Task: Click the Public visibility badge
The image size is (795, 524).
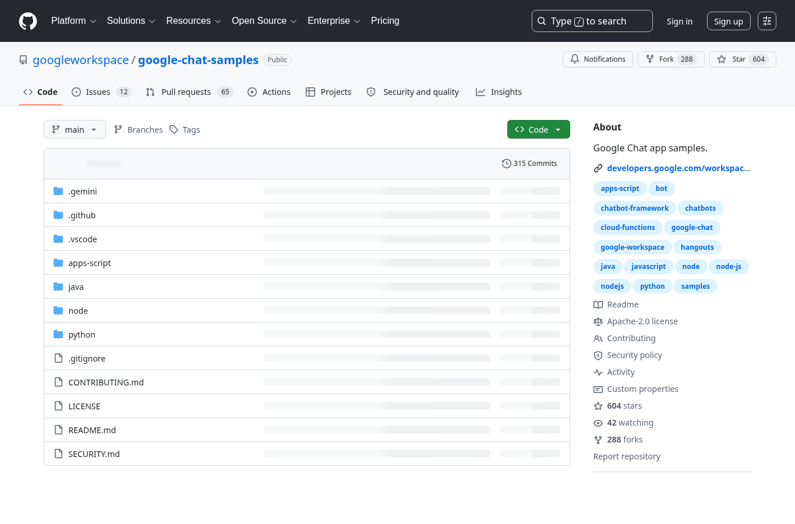Action: (x=277, y=60)
